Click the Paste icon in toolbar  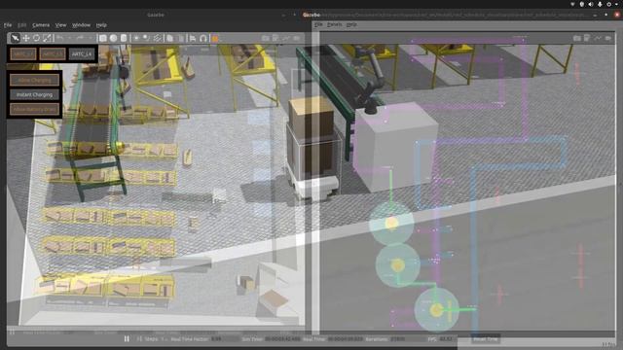pyautogui.click(x=181, y=38)
